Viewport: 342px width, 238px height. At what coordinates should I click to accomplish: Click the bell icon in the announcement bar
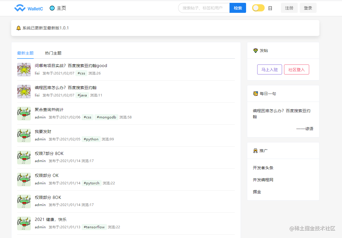pos(19,28)
